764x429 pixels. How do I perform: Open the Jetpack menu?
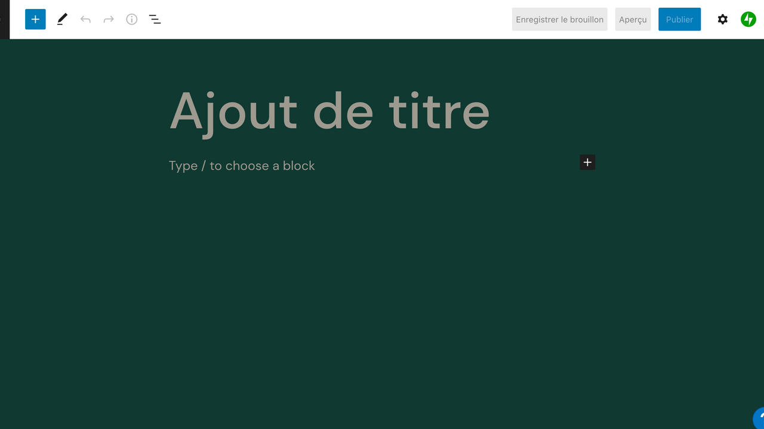point(748,19)
